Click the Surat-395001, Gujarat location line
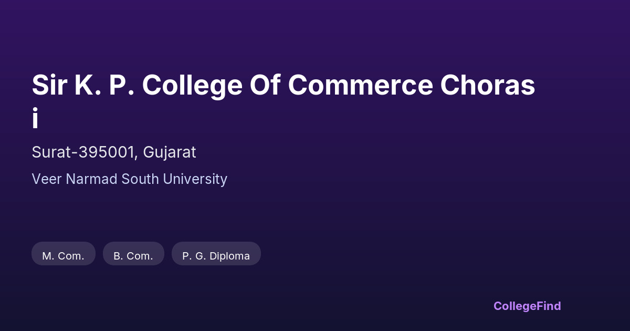Viewport: 630px width, 331px height. pos(113,152)
